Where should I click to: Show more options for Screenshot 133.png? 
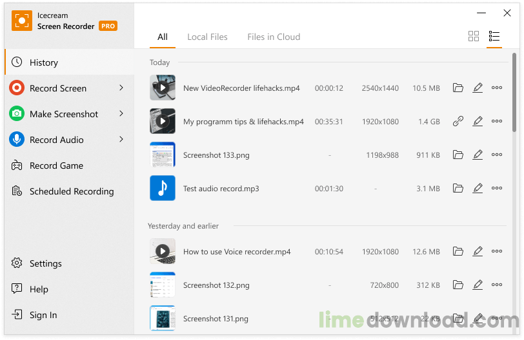pos(497,155)
